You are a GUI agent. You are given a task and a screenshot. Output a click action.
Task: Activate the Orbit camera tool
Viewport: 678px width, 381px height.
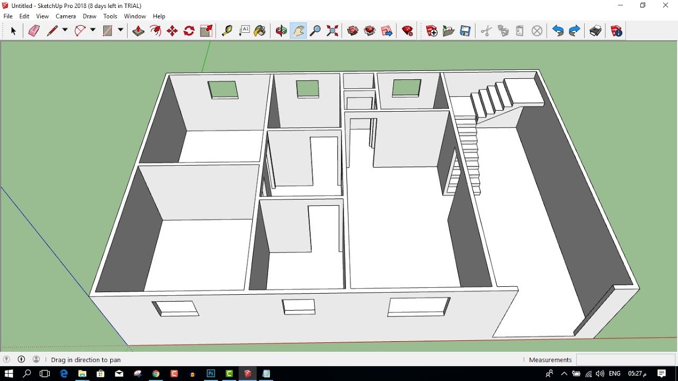pos(281,31)
